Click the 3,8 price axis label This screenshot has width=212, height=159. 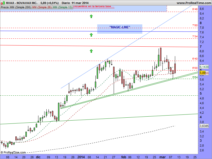pyautogui.click(x=202, y=122)
